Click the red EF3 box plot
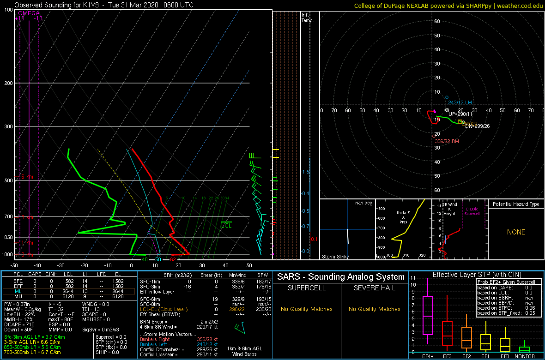The image size is (545, 360). coord(447,323)
